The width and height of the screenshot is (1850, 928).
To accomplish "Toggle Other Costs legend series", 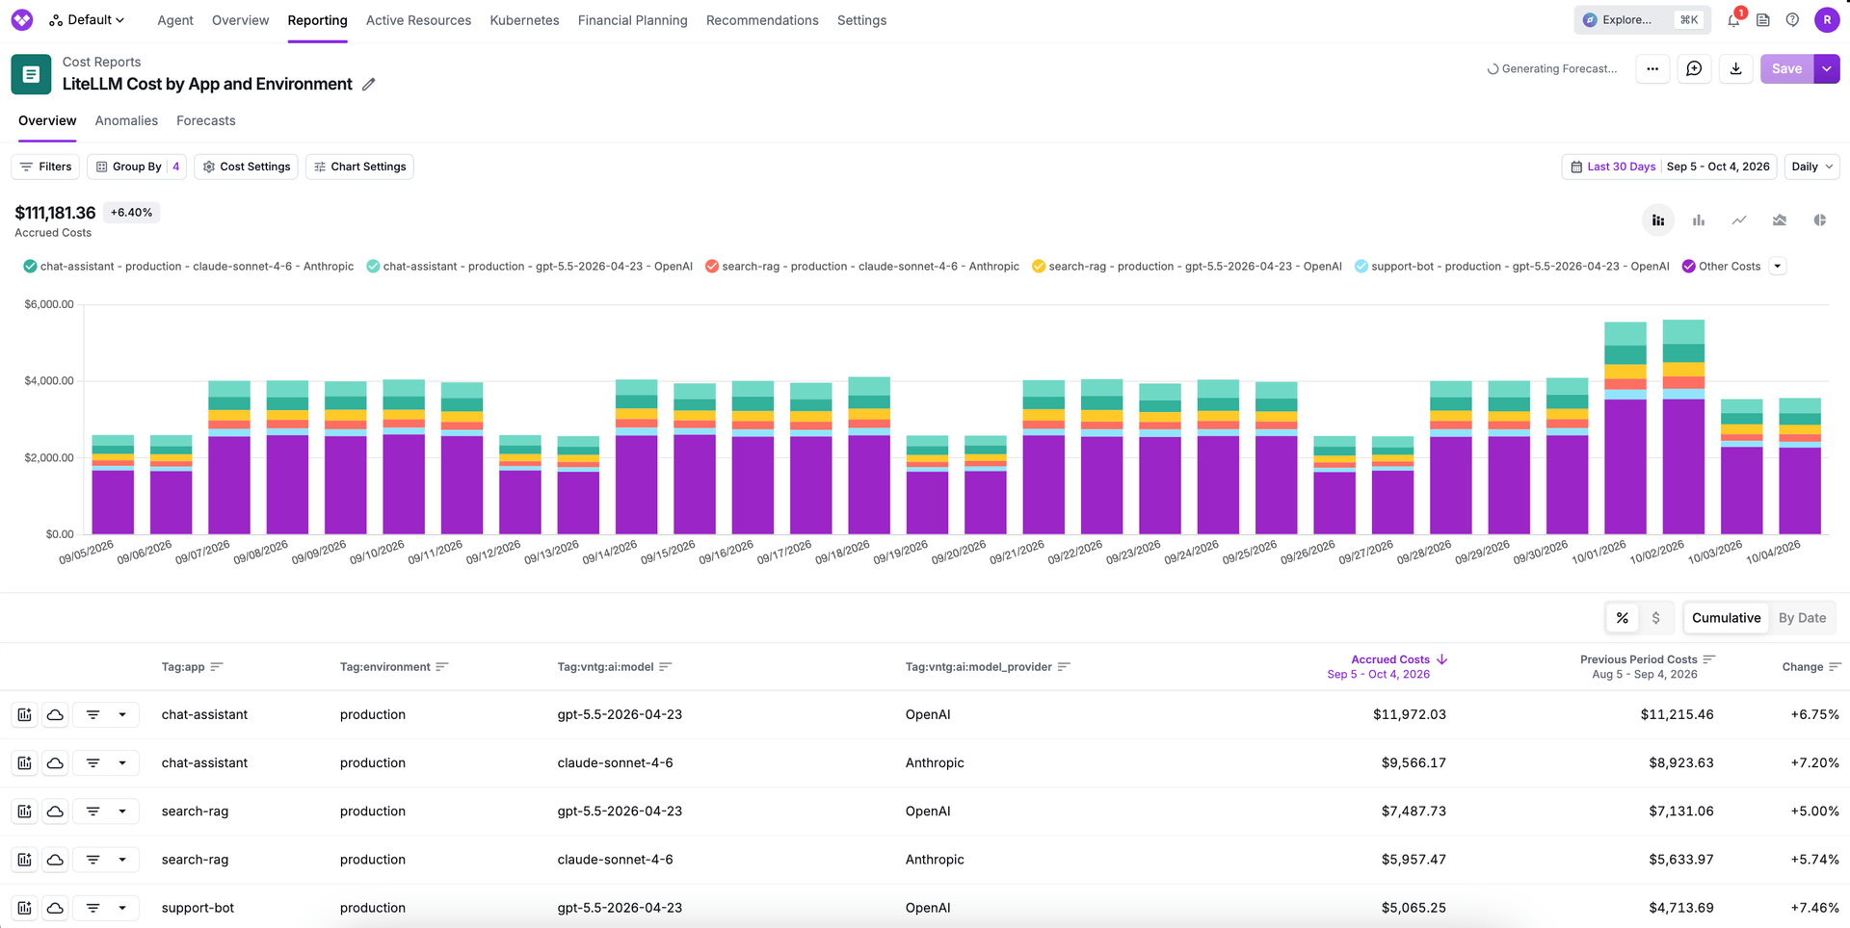I will pos(1722,267).
